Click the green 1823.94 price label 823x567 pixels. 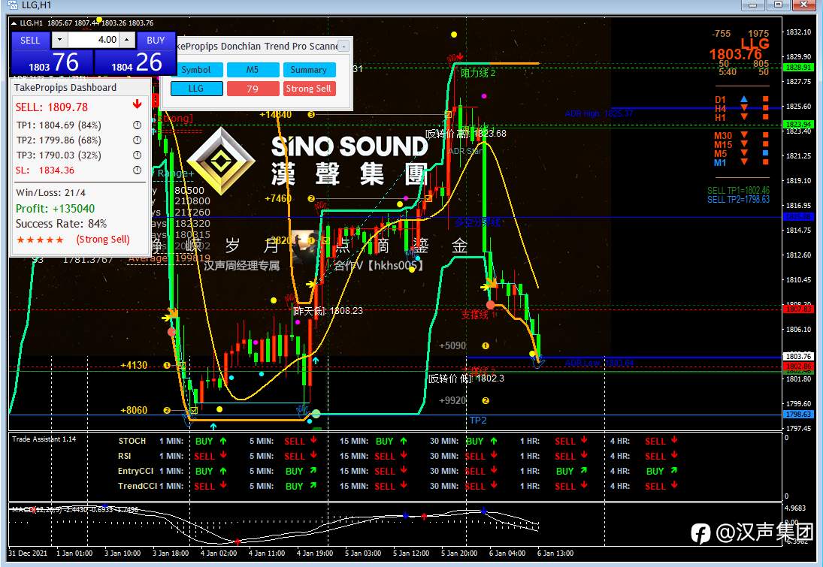[x=798, y=125]
